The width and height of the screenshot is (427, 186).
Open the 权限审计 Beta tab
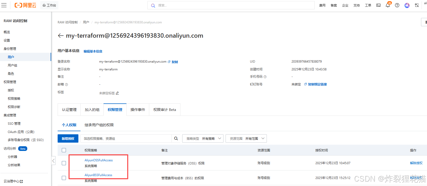tap(165, 110)
